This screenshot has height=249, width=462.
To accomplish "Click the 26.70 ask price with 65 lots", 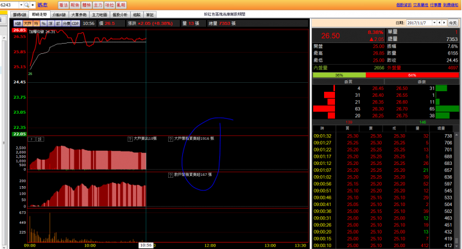I will click(402, 108).
